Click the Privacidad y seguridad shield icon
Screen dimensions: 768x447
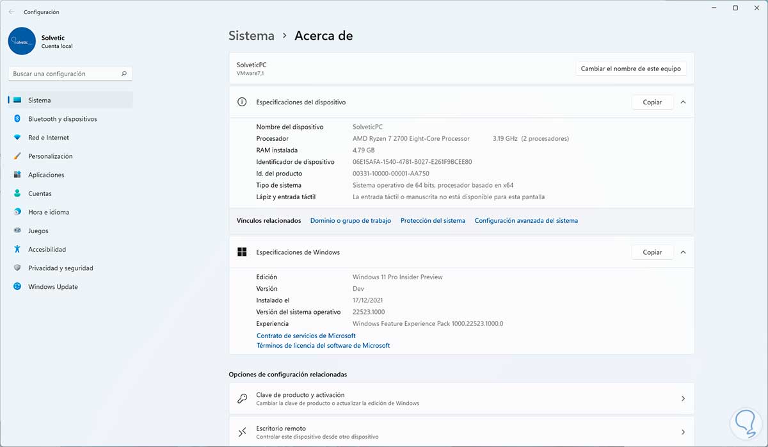click(x=17, y=268)
